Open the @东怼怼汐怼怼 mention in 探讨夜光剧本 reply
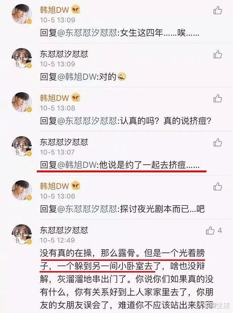Screen dimensions: 233x313 [x=87, y=209]
